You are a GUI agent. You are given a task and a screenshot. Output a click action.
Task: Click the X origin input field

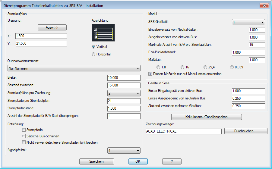(x=41, y=36)
